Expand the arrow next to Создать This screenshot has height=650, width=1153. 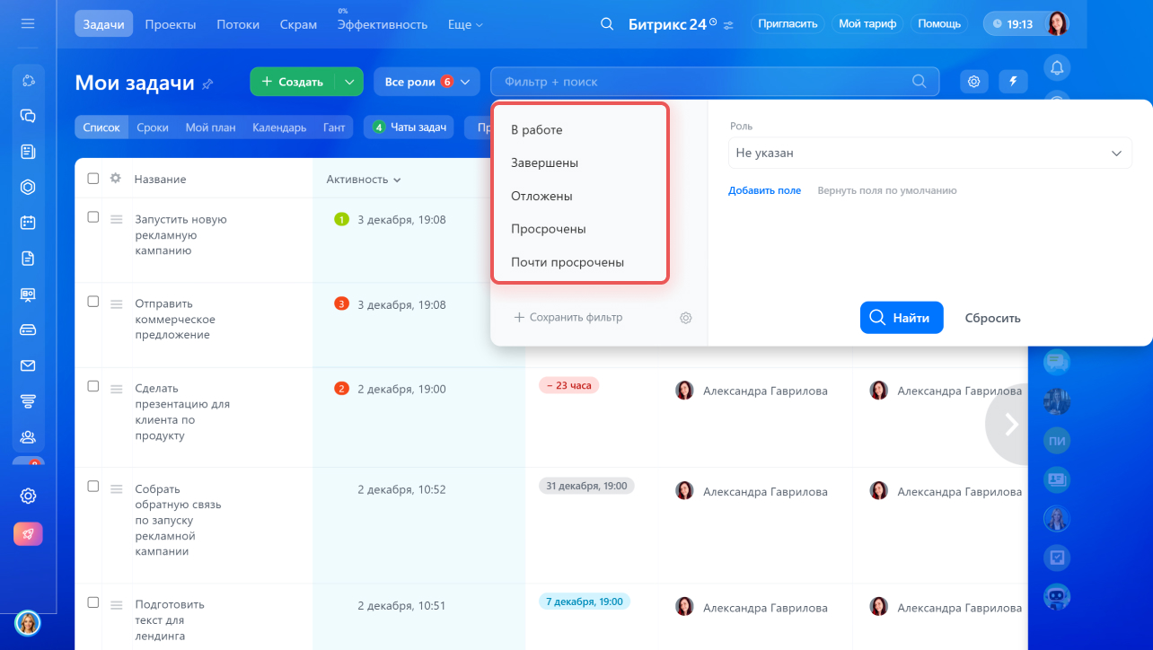(x=349, y=82)
